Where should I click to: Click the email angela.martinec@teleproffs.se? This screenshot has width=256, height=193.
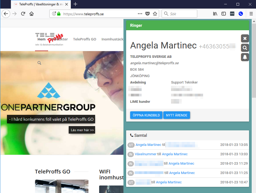pos(154,63)
